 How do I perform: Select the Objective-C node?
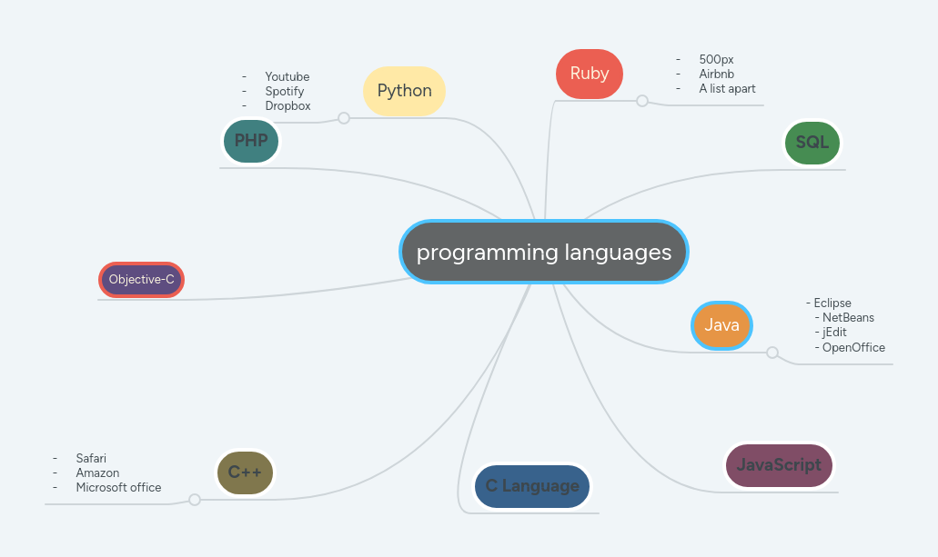pos(140,279)
